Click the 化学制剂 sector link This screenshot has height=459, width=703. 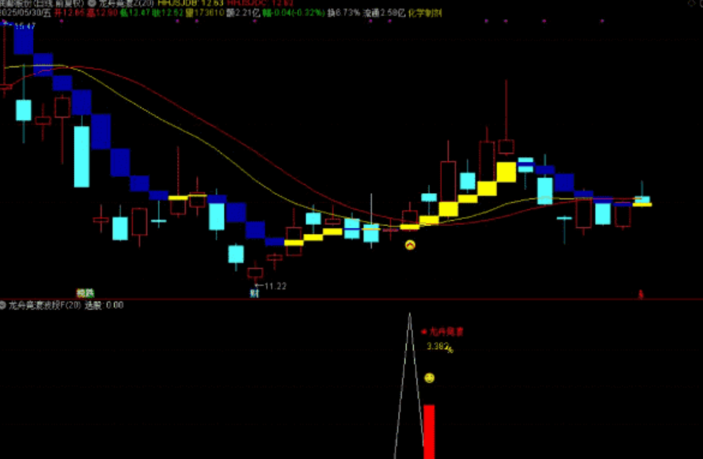coord(425,13)
